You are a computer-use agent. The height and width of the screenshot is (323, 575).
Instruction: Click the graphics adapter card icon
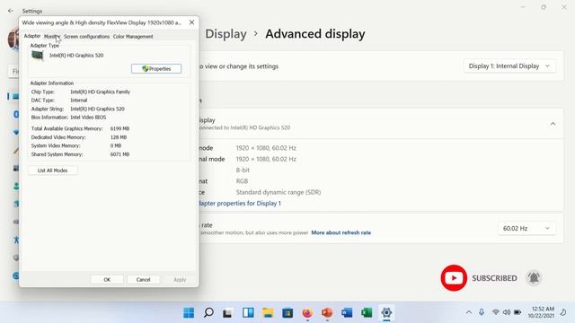[38, 56]
